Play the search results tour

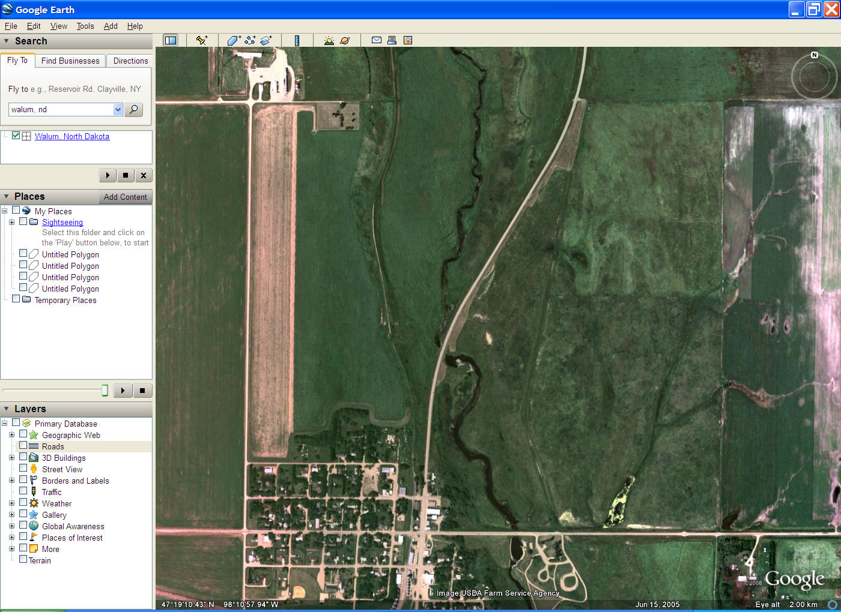[x=108, y=175]
